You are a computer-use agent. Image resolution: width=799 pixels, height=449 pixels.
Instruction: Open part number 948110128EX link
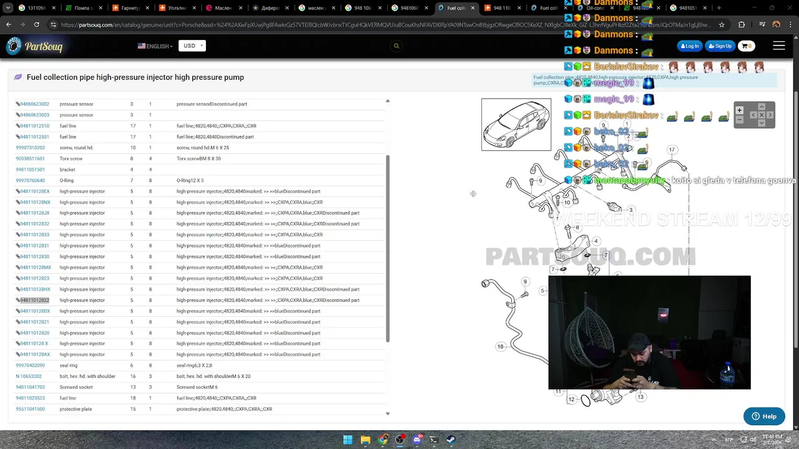(x=35, y=191)
